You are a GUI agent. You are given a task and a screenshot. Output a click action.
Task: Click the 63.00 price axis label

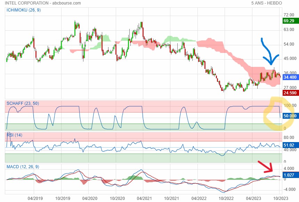(289, 30)
